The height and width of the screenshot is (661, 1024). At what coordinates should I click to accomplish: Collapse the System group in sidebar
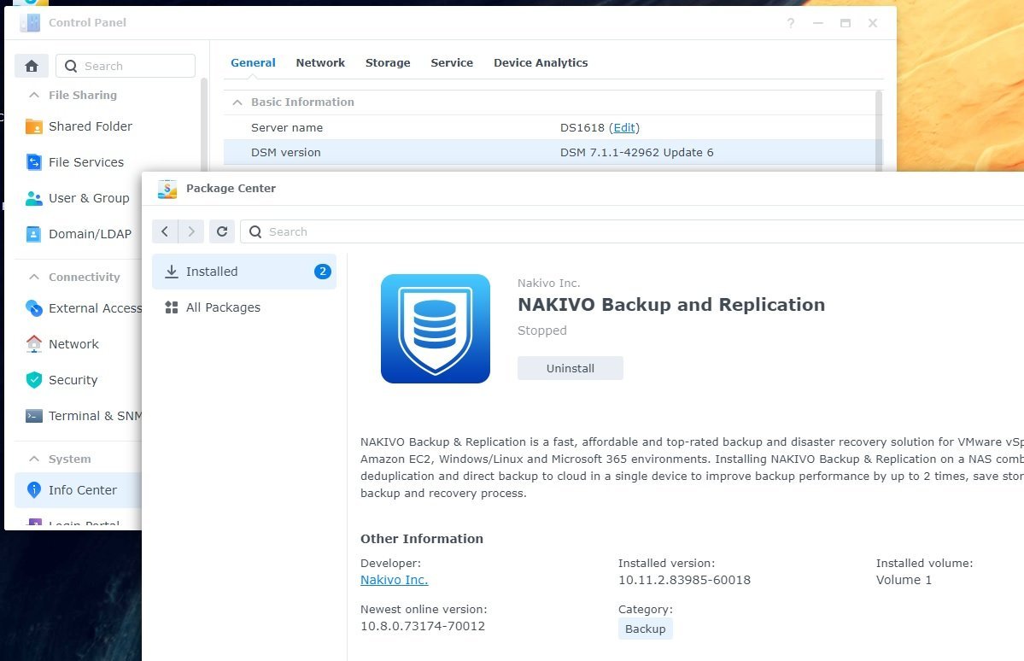(34, 459)
